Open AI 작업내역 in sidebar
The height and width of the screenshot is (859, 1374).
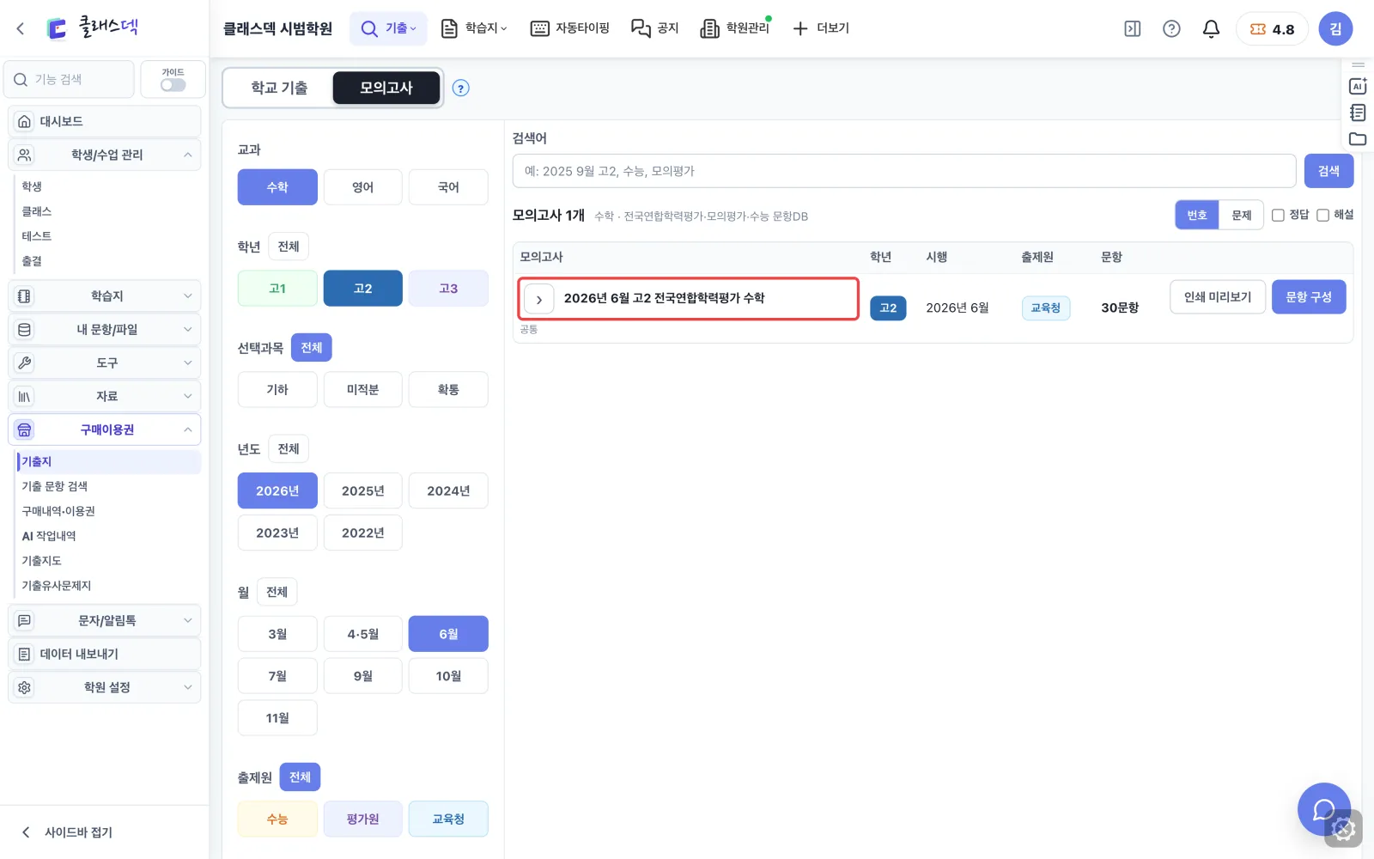pyautogui.click(x=49, y=536)
